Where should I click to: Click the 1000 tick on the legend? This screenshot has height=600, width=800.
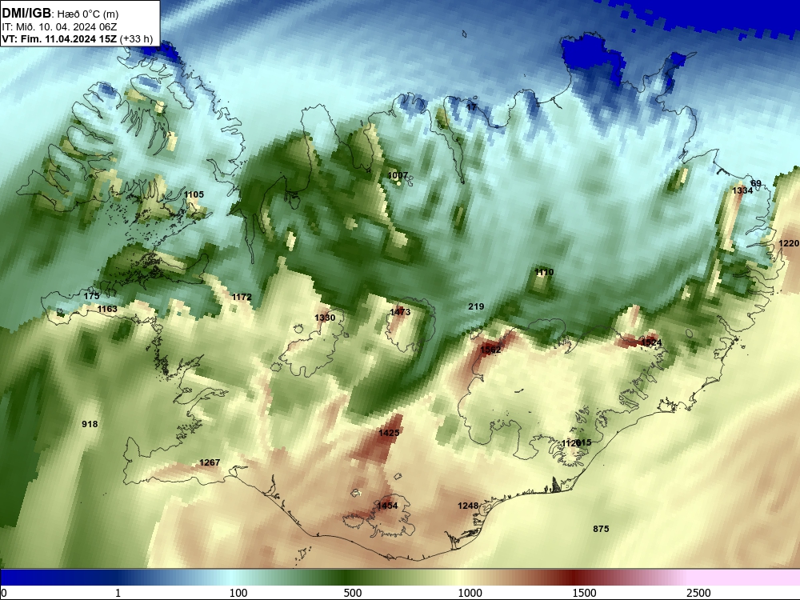tap(470, 592)
